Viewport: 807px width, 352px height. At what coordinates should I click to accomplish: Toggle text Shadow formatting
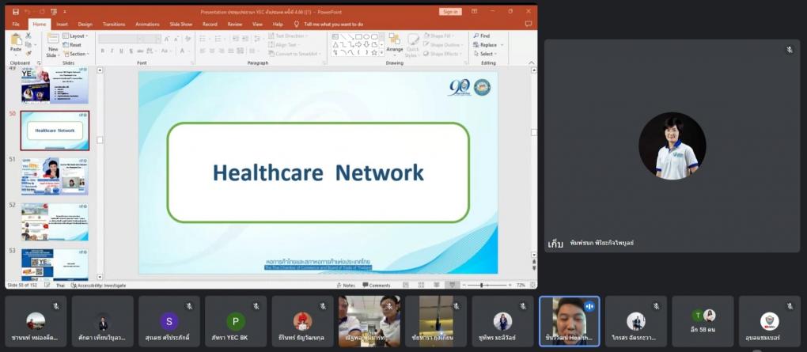131,51
